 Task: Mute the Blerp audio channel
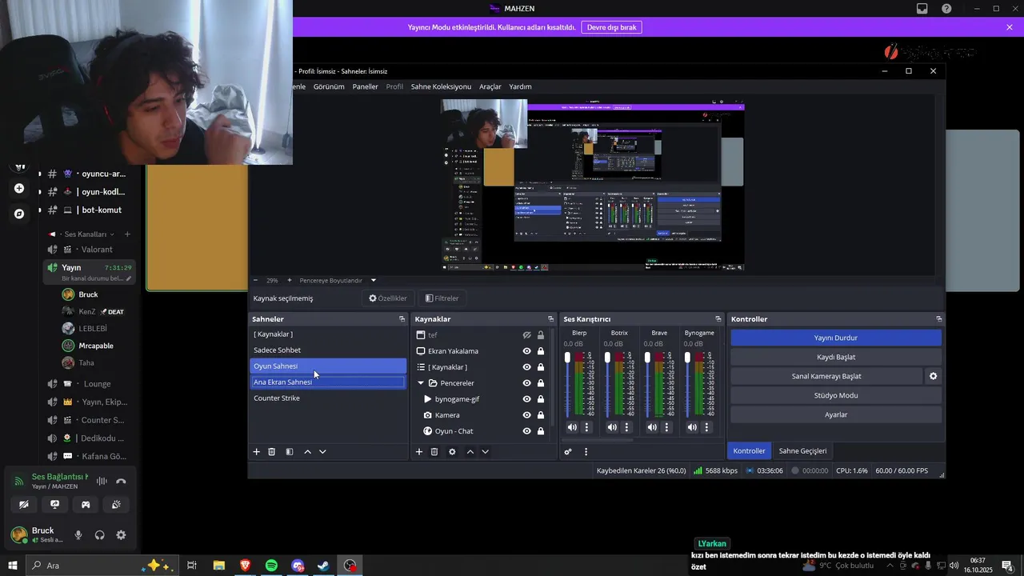coord(572,427)
